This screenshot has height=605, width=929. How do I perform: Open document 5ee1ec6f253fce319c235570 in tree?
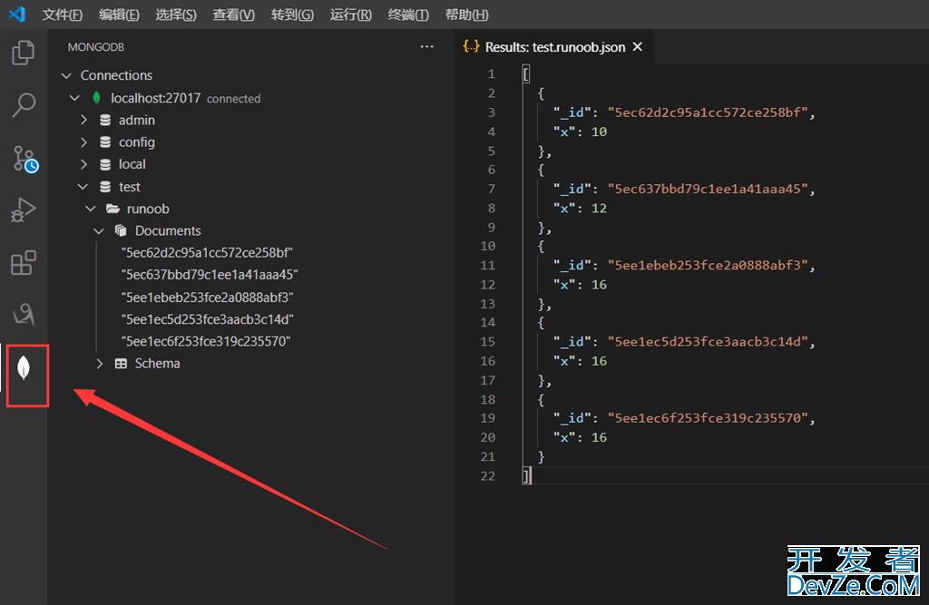pos(206,341)
